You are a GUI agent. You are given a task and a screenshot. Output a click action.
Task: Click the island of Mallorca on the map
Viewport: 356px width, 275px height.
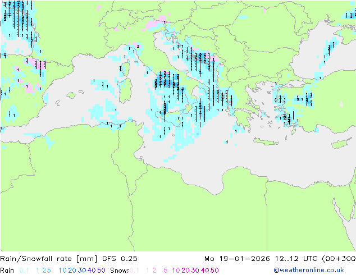pyautogui.click(x=71, y=95)
